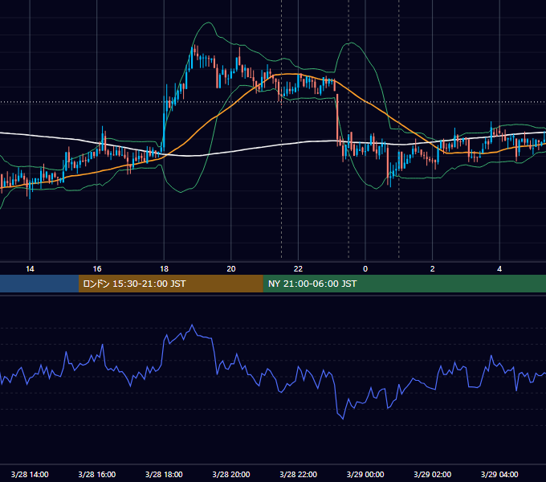Screen dimensions: 546x482
Task: Click the 22 hour label on time axis
Action: (298, 269)
